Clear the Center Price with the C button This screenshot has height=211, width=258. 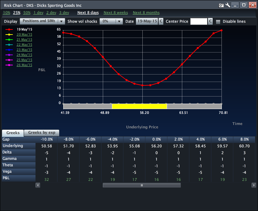[210, 21]
